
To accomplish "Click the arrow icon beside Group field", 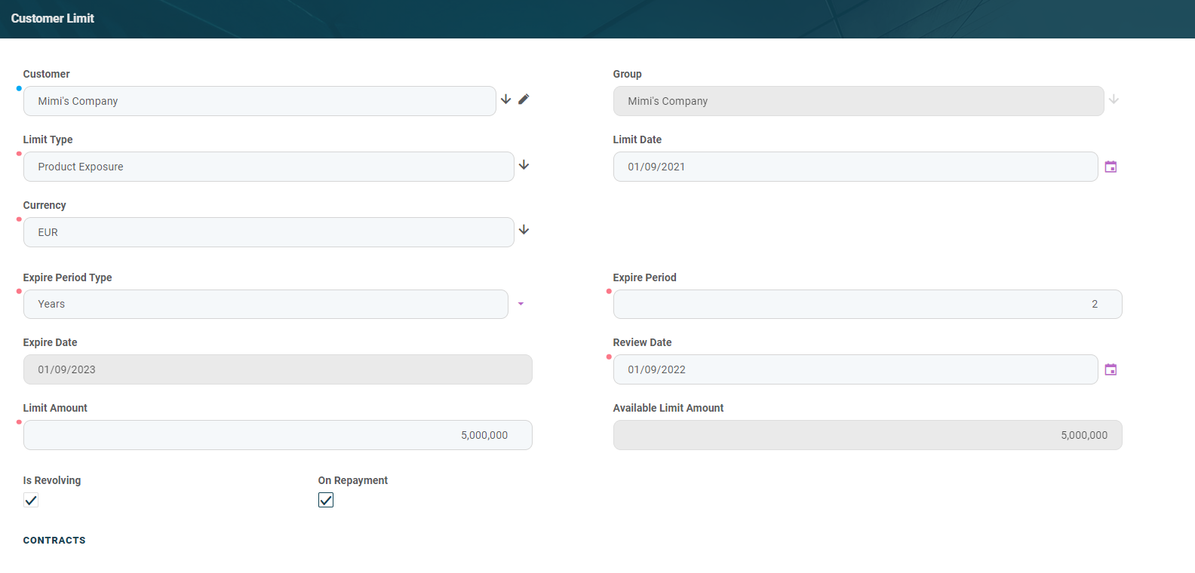I will click(x=1114, y=100).
